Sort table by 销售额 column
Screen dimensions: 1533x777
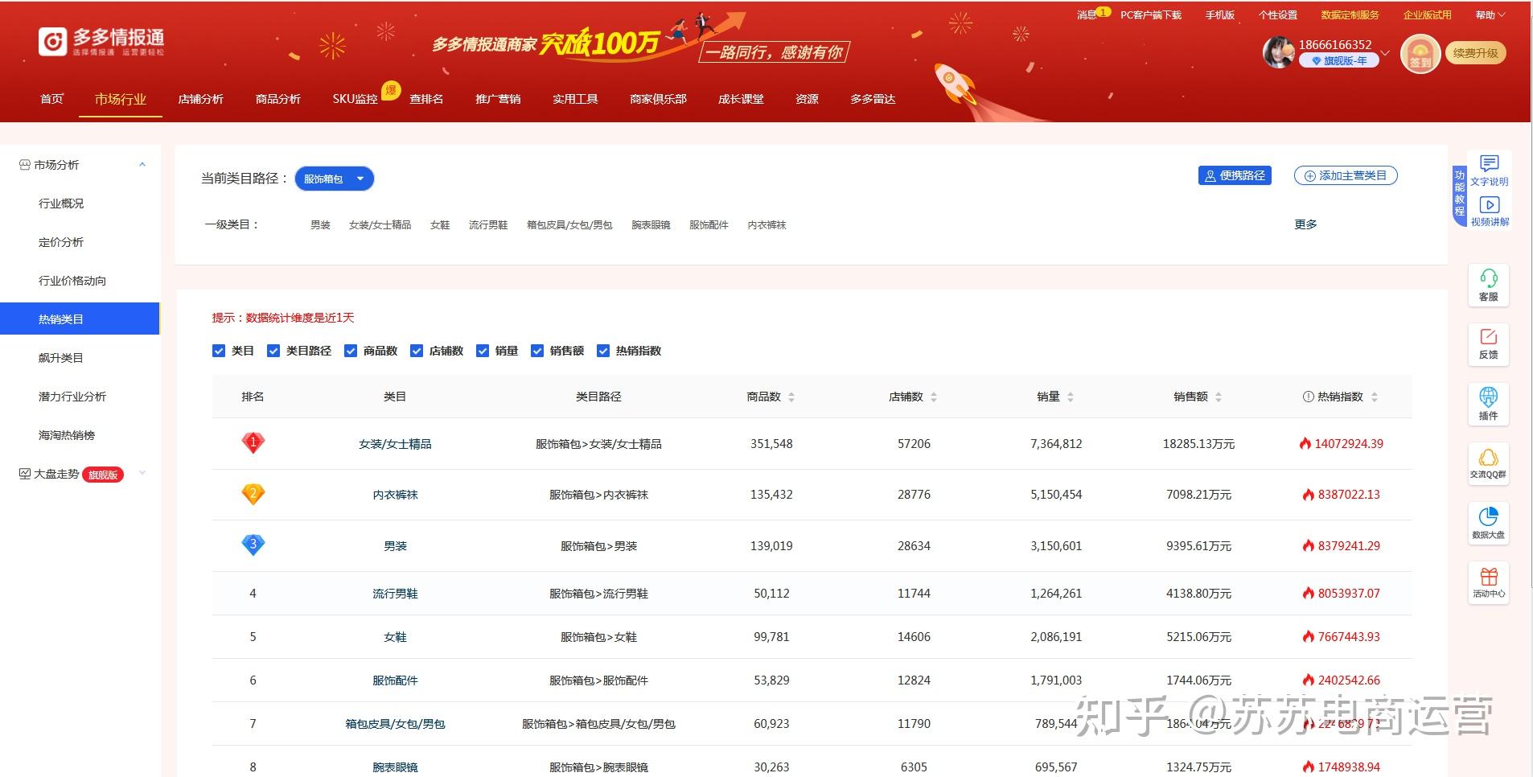click(x=1219, y=397)
